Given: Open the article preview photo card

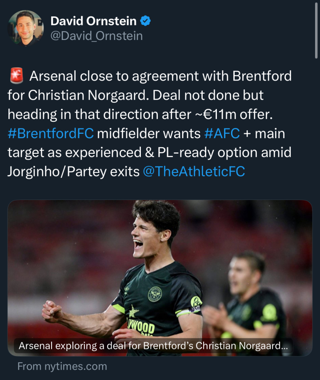Looking at the screenshot, I should (160, 278).
